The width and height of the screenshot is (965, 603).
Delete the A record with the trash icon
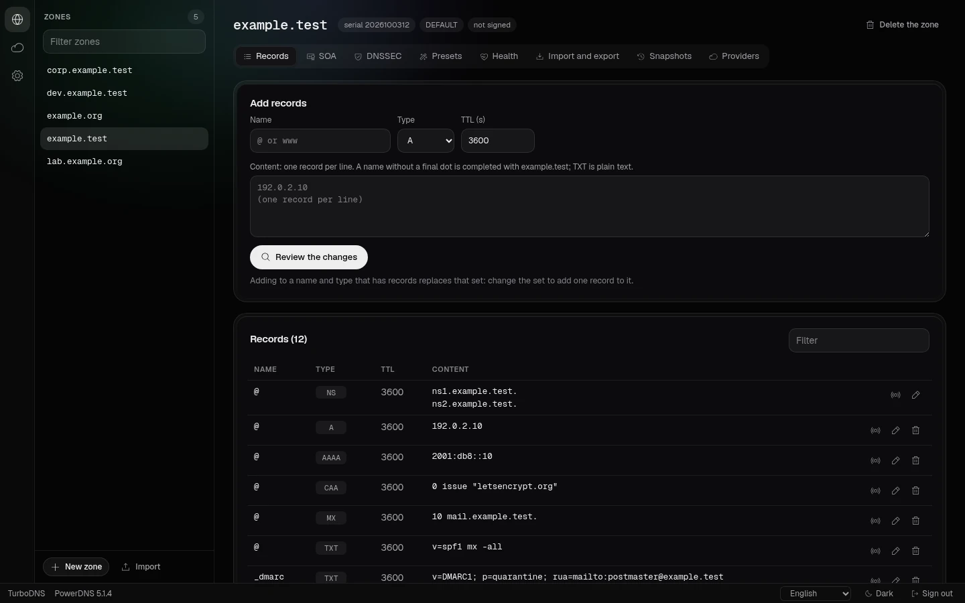coord(915,430)
